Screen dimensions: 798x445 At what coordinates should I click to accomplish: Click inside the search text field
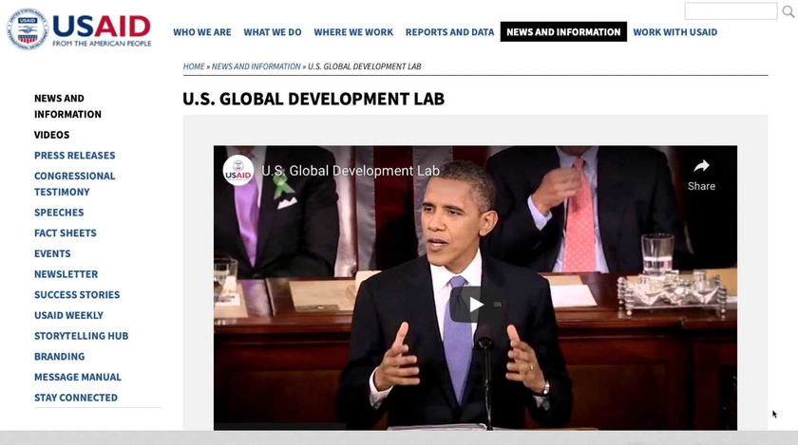(730, 11)
